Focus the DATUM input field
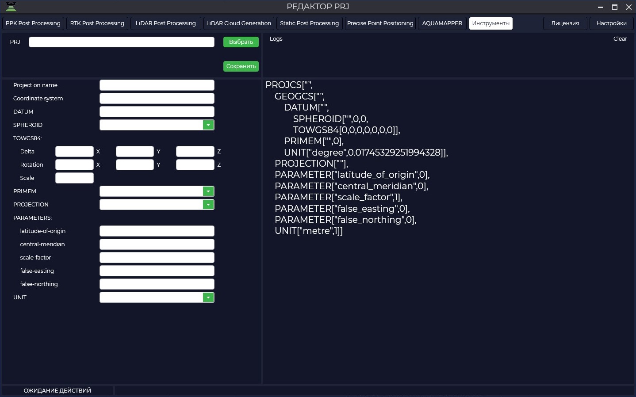 157,112
